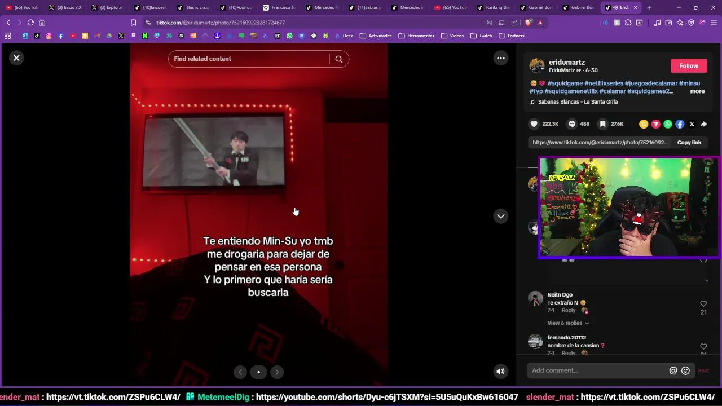Switch to the Explorar X tab

pos(107,7)
